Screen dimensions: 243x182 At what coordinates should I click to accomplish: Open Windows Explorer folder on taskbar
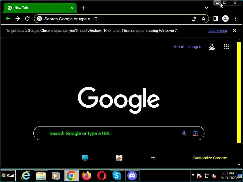(41, 176)
